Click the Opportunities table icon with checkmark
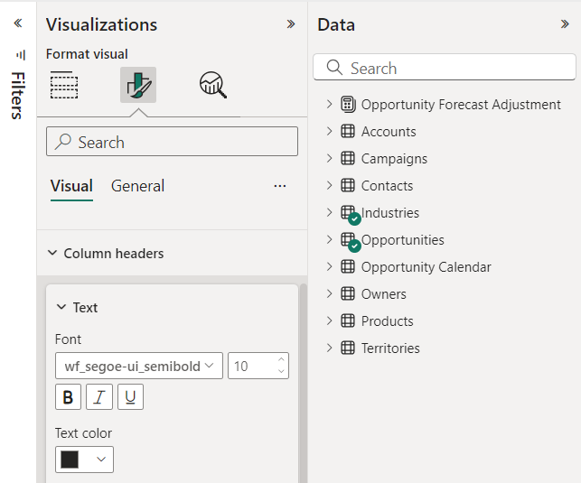 (x=349, y=240)
